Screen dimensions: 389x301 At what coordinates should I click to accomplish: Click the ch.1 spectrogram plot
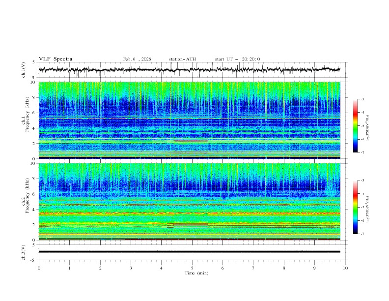click(189, 120)
